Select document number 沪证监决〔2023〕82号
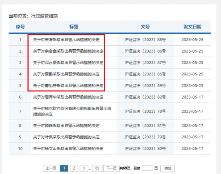The image size is (221, 174). pyautogui.click(x=145, y=97)
